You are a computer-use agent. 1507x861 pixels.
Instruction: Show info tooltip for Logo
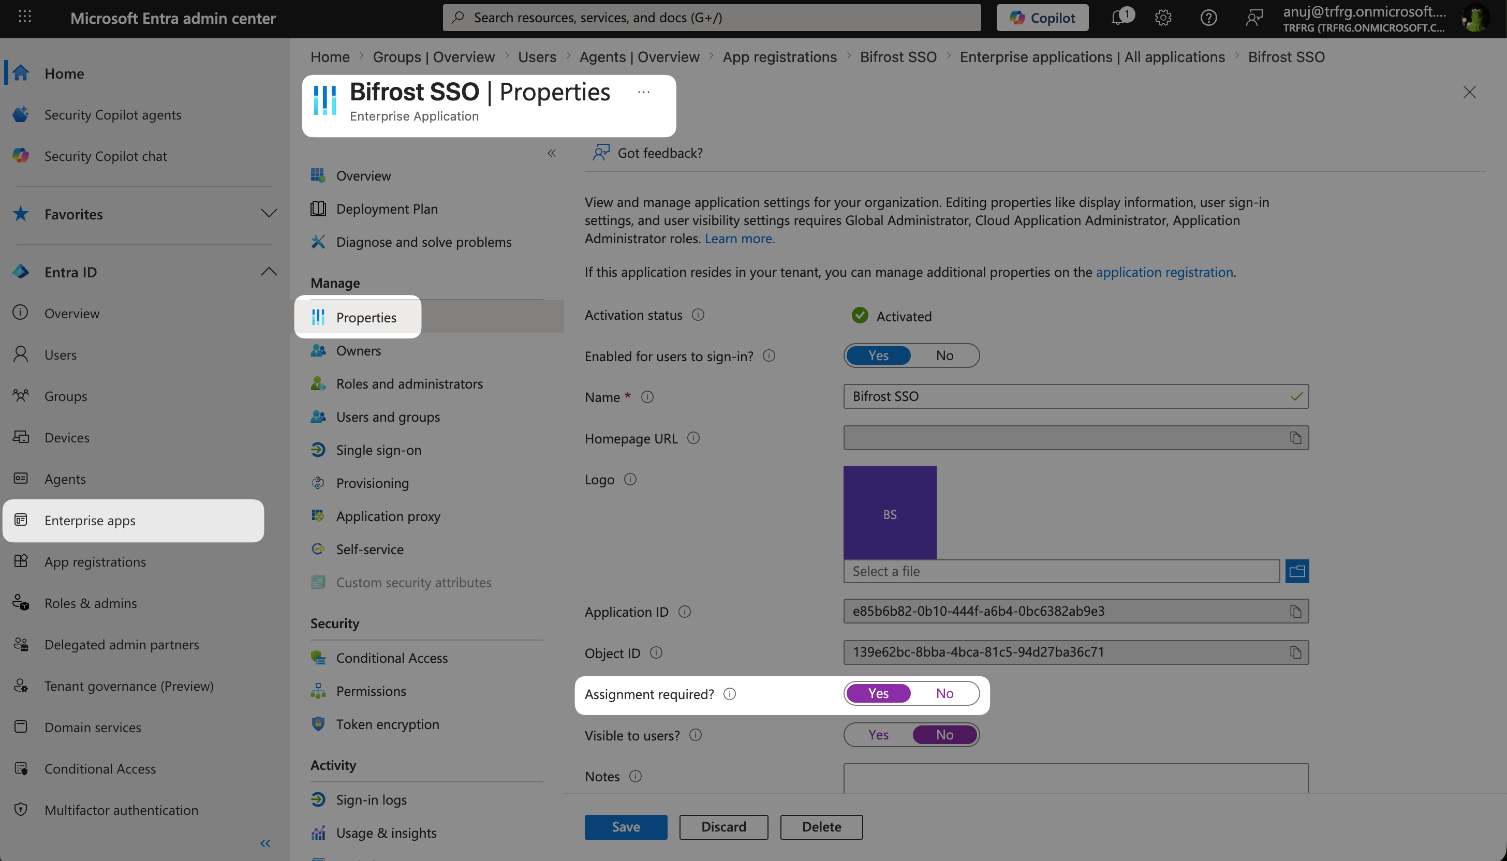[x=630, y=479]
